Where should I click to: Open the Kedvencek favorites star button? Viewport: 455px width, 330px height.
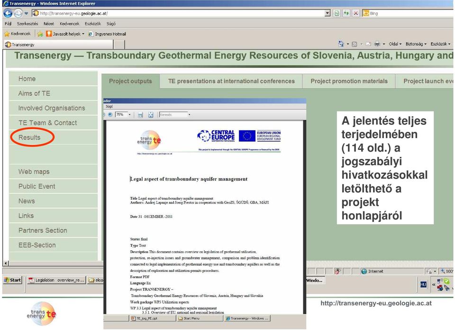pyautogui.click(x=18, y=34)
